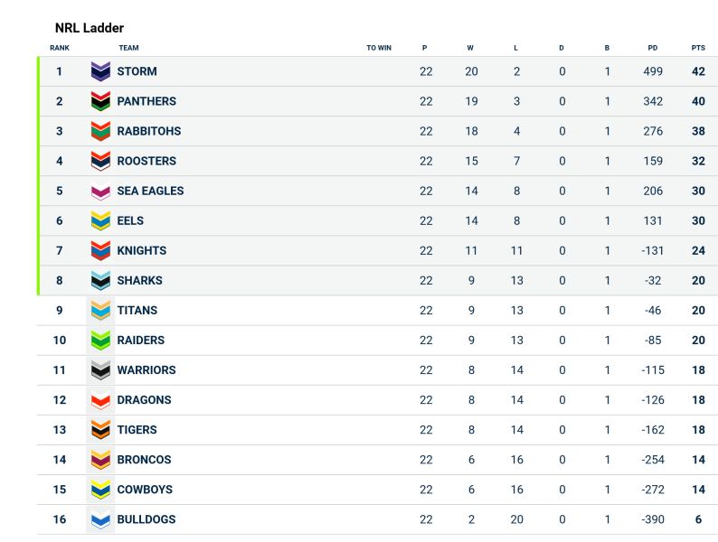Click the Roosters team logo
The width and height of the screenshot is (718, 542).
(100, 161)
